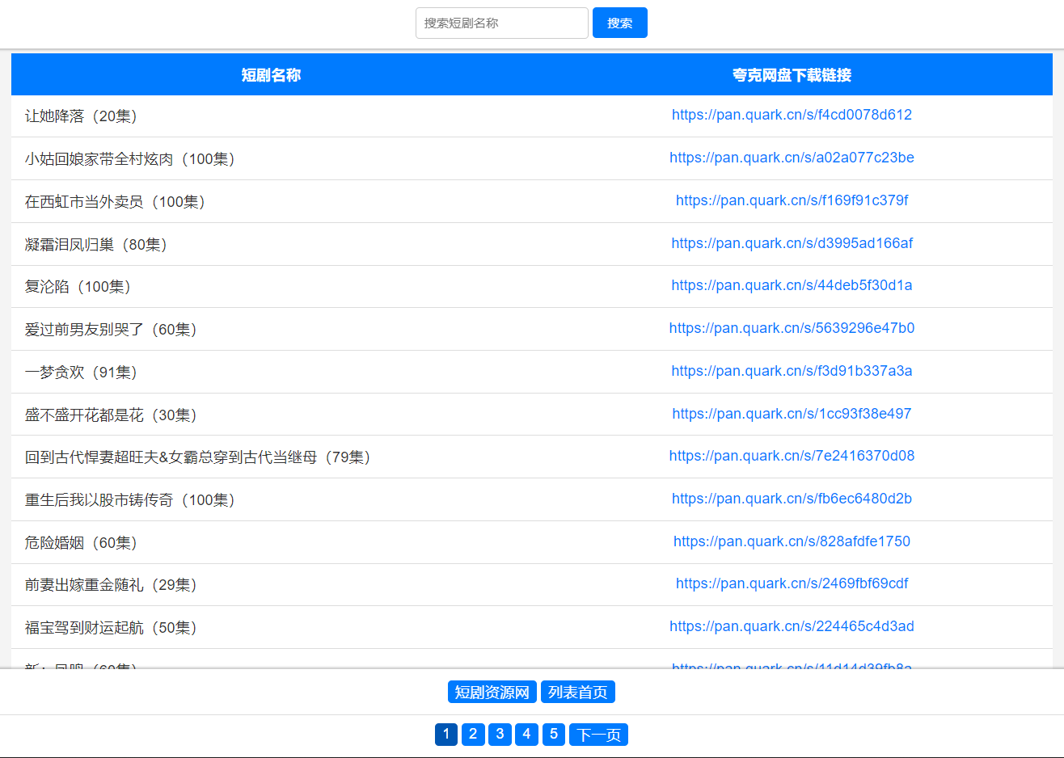
Task: Open the link ending 1cc93f38e497
Action: pyautogui.click(x=792, y=414)
